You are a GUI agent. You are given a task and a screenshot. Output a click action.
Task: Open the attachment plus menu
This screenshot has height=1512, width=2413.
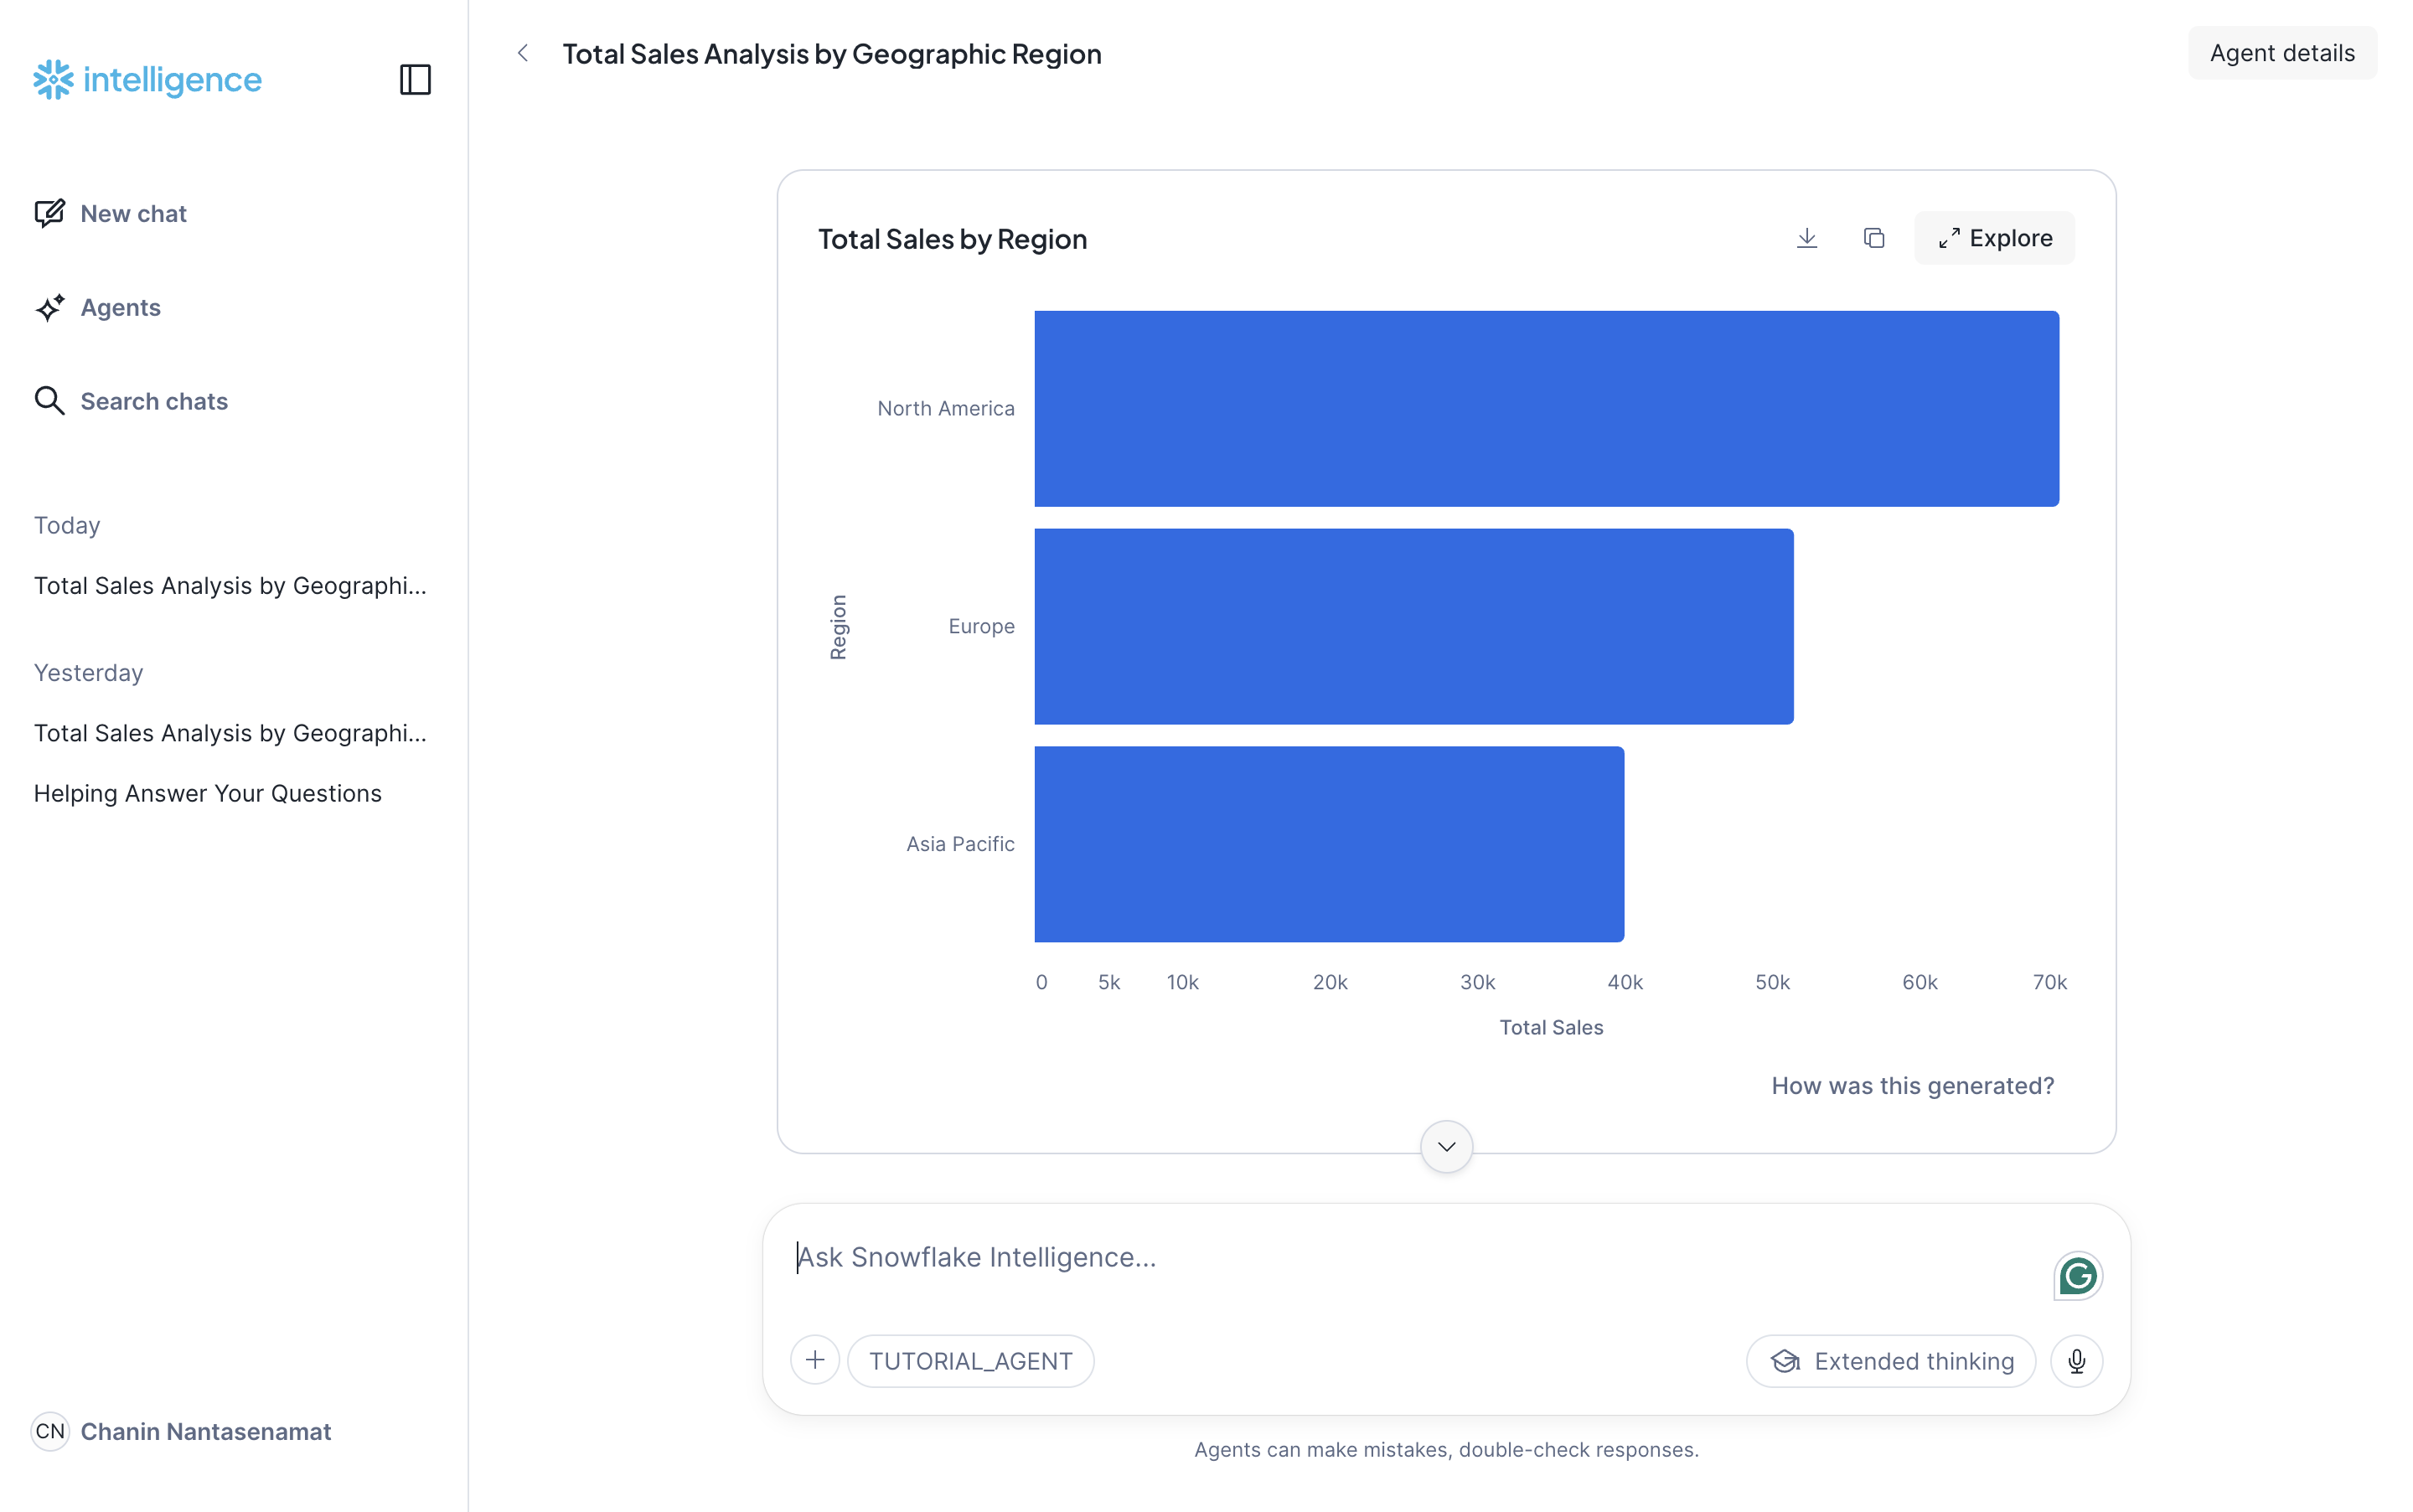(815, 1359)
